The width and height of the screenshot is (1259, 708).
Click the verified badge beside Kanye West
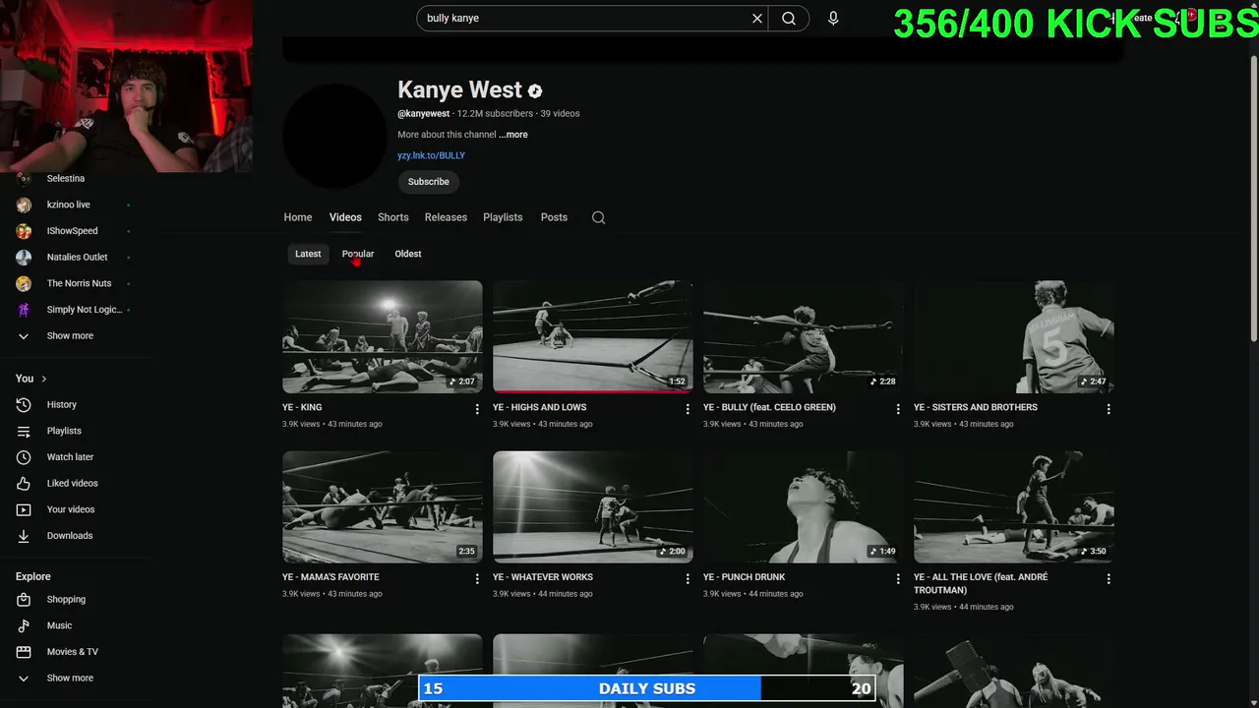535,90
